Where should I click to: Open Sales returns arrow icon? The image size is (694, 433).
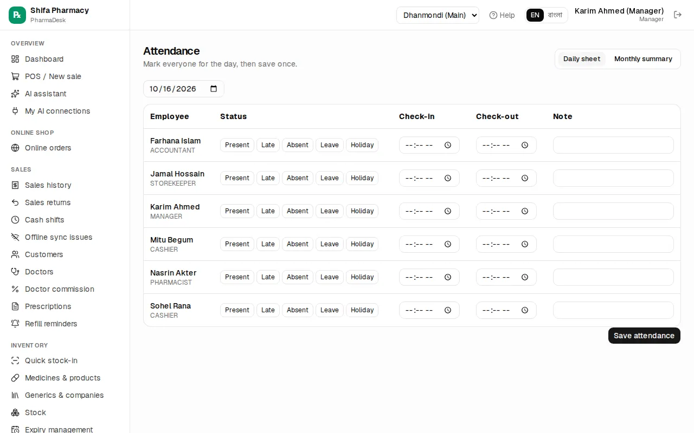point(15,202)
